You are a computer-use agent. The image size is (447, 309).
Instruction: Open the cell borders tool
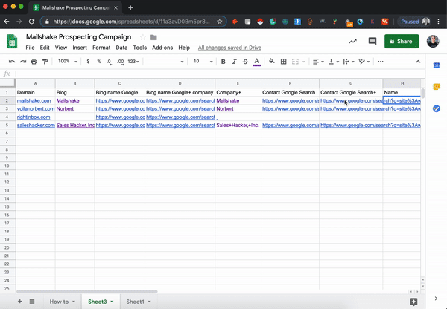coord(284,62)
